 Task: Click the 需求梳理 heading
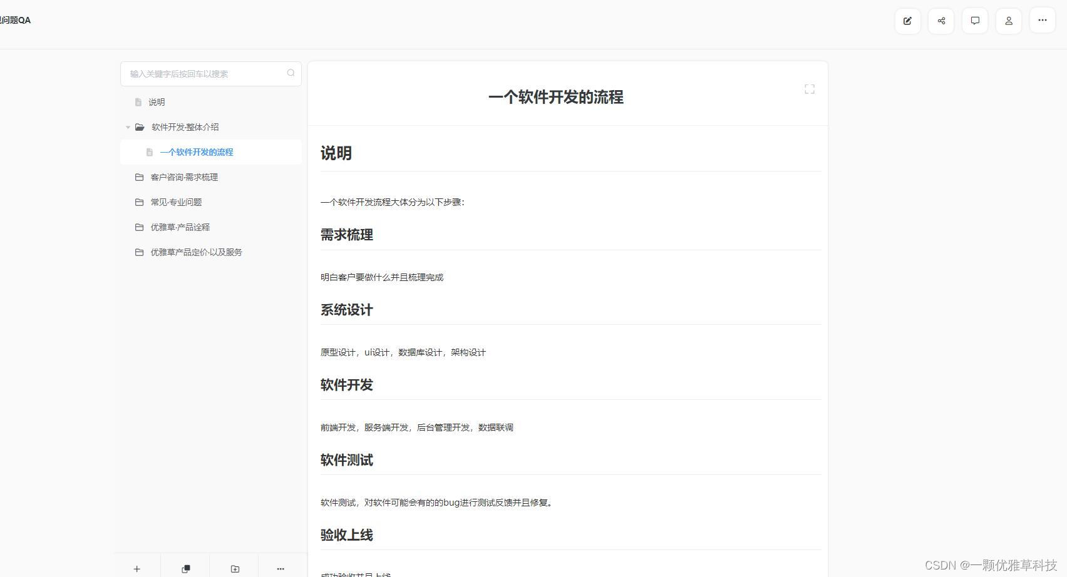click(347, 235)
